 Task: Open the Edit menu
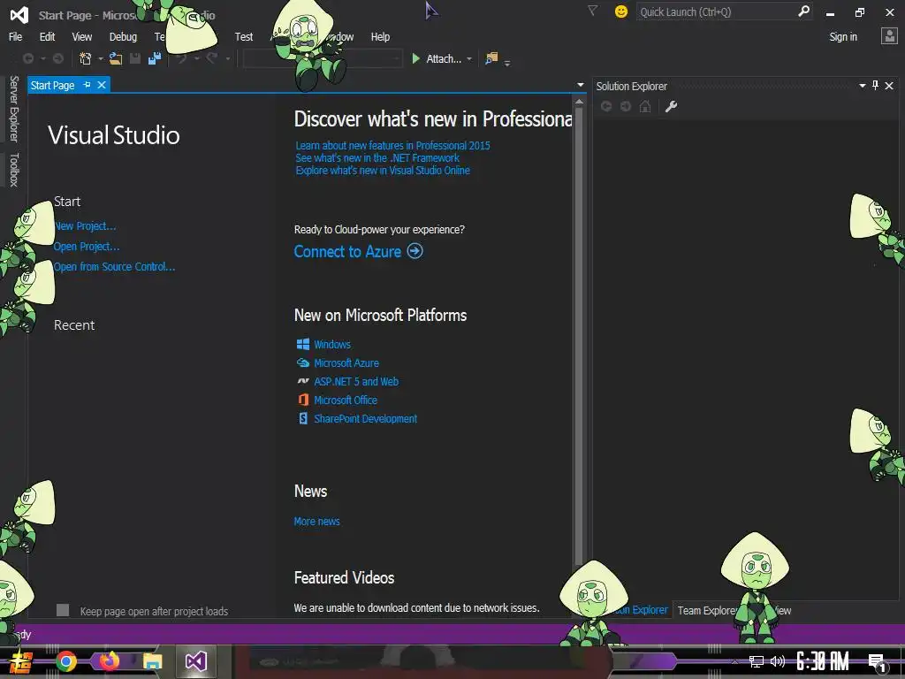(47, 37)
